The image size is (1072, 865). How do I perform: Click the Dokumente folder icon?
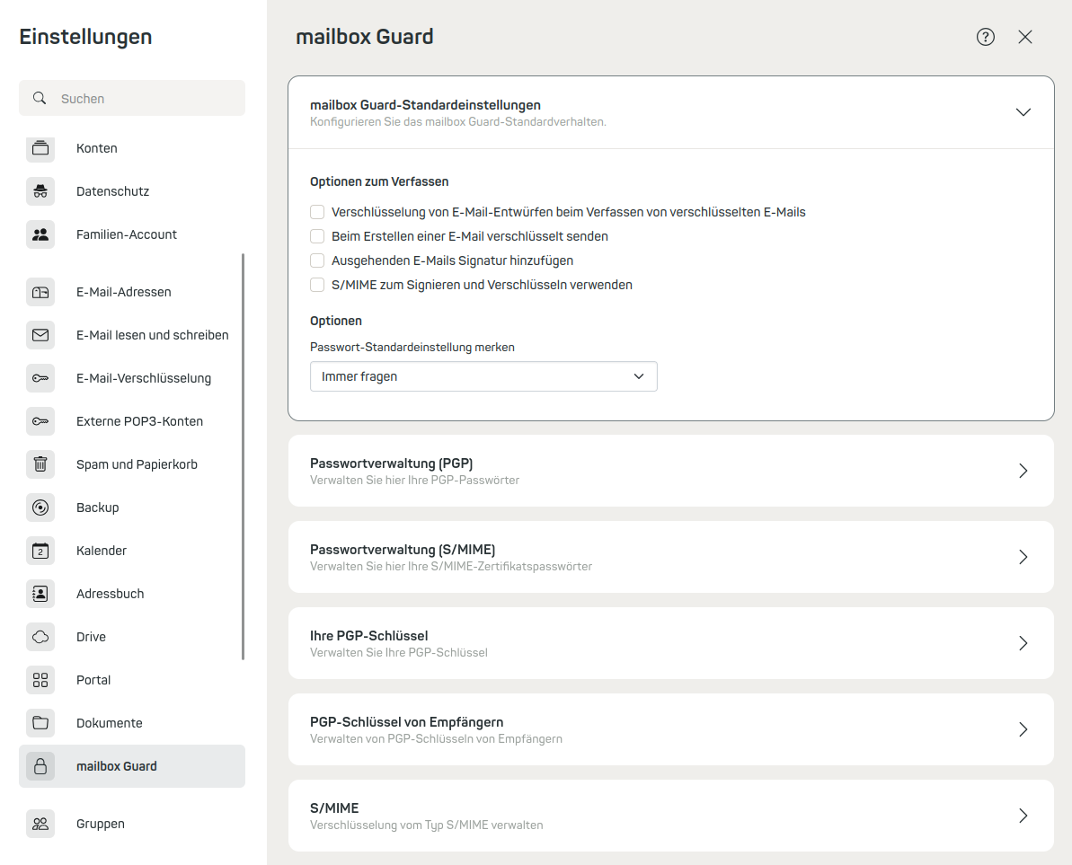[40, 722]
